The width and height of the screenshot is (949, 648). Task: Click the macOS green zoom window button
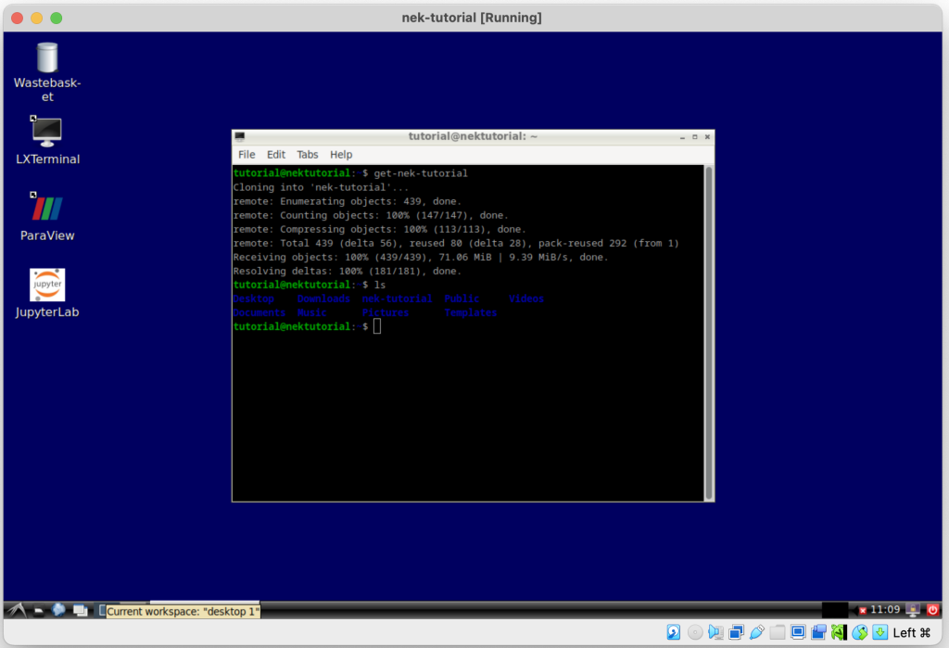(57, 18)
